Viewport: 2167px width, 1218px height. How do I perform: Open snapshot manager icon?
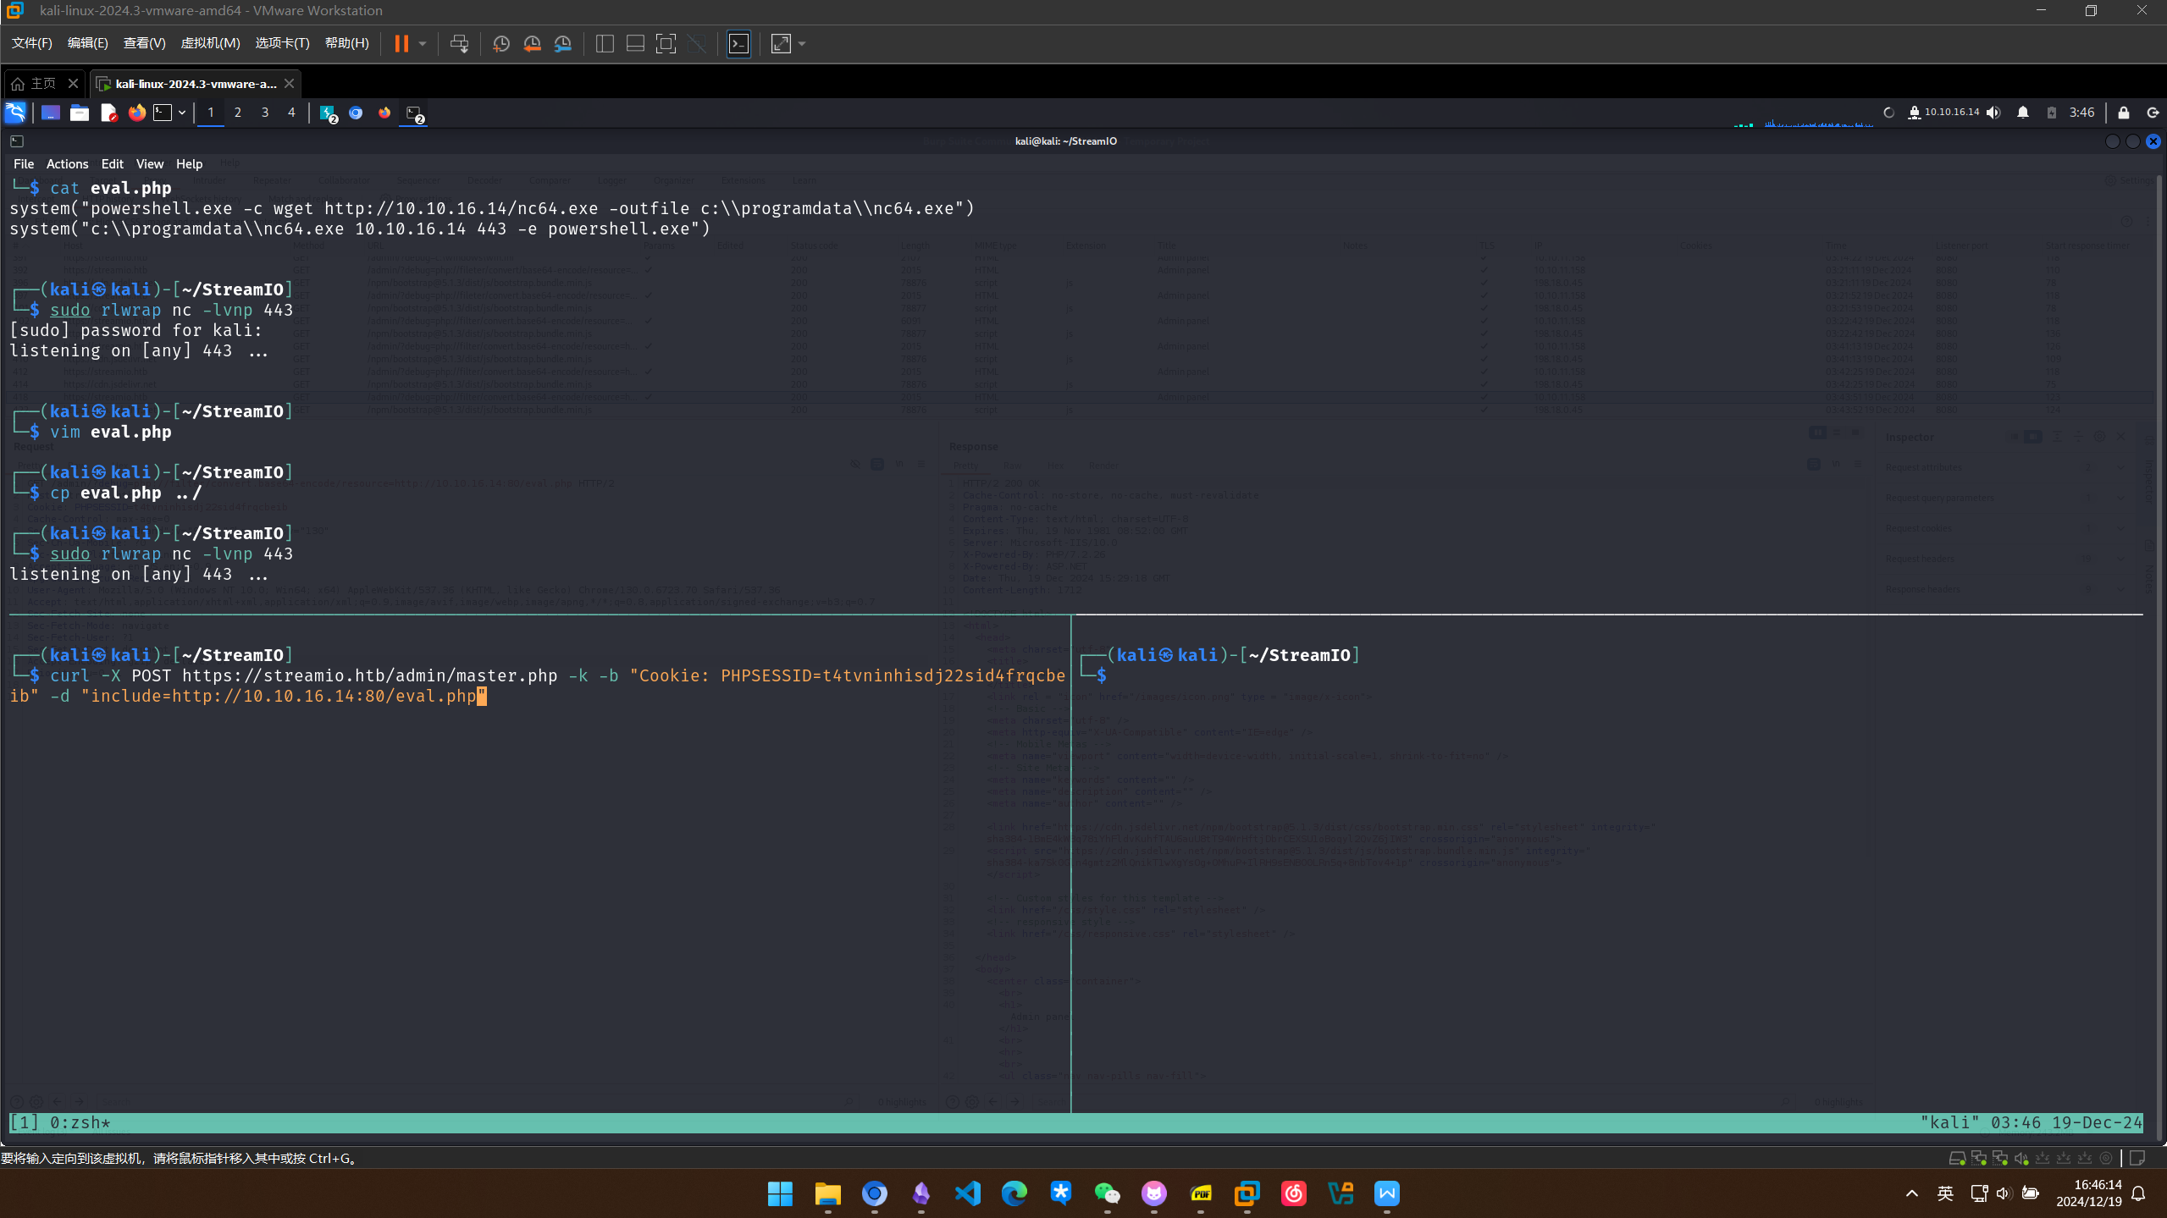pos(563,44)
